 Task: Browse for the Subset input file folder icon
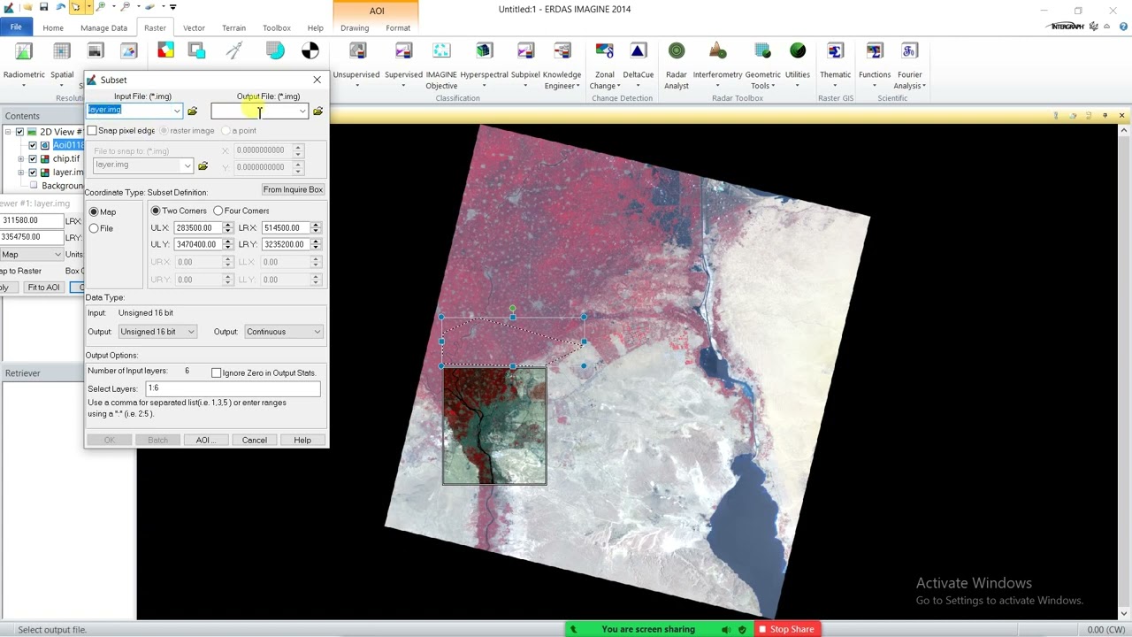[192, 111]
